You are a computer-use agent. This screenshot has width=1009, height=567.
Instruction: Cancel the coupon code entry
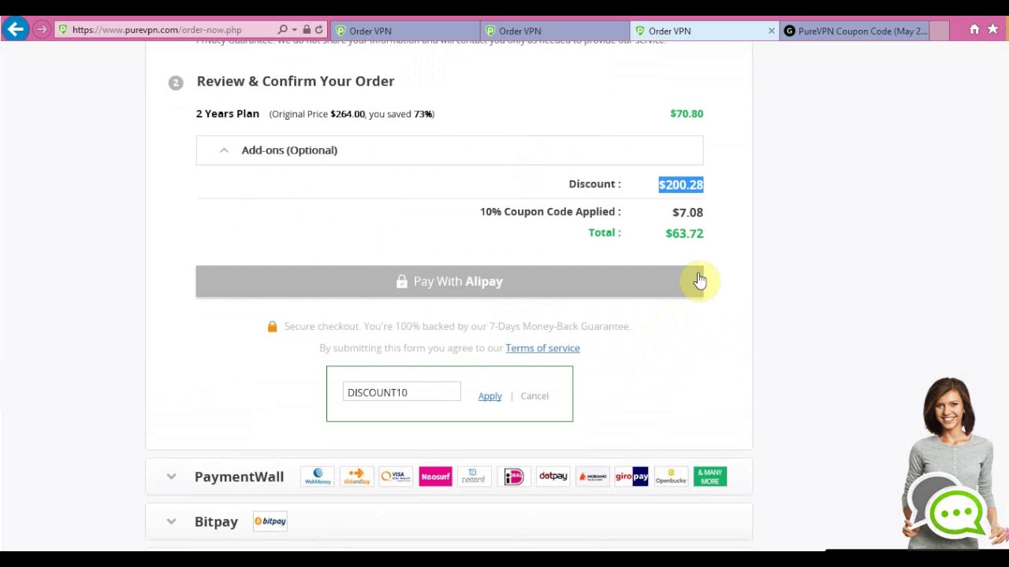pyautogui.click(x=534, y=396)
